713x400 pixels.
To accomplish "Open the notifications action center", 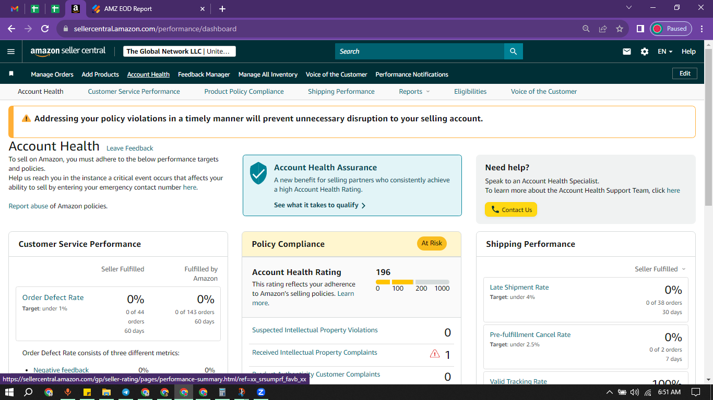I will click(x=696, y=392).
